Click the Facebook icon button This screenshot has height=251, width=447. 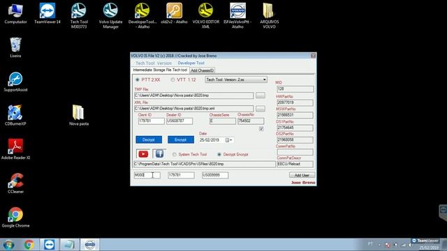pos(159,154)
